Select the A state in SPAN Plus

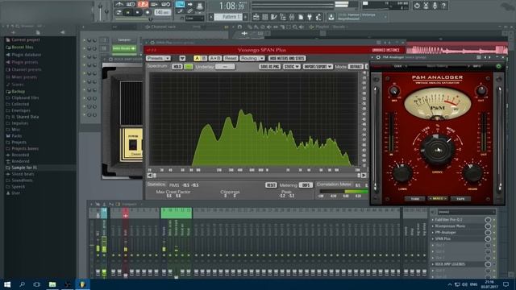(197, 58)
